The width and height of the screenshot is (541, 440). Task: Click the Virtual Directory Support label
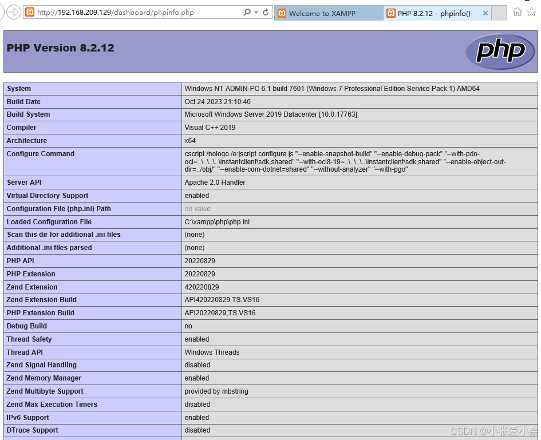[48, 195]
